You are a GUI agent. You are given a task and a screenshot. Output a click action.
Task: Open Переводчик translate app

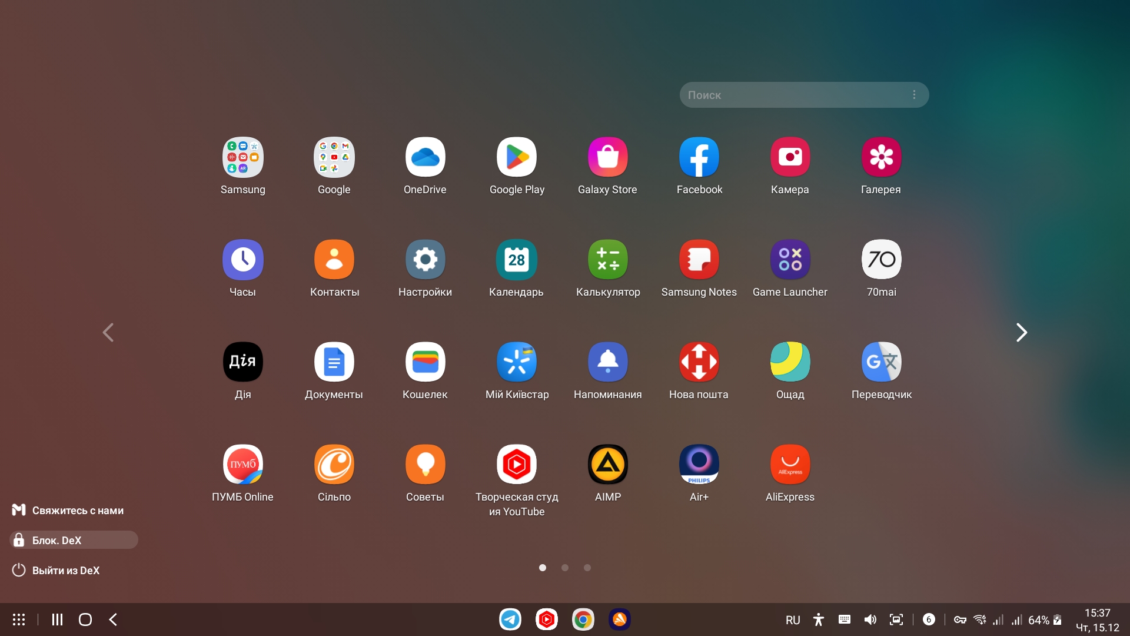coord(882,362)
